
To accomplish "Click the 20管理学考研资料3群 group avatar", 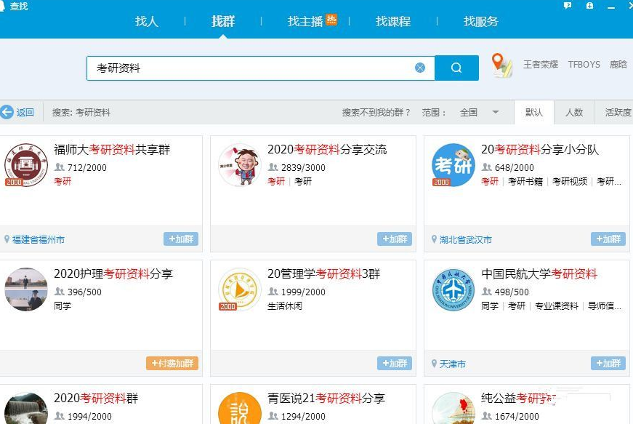I will point(239,289).
